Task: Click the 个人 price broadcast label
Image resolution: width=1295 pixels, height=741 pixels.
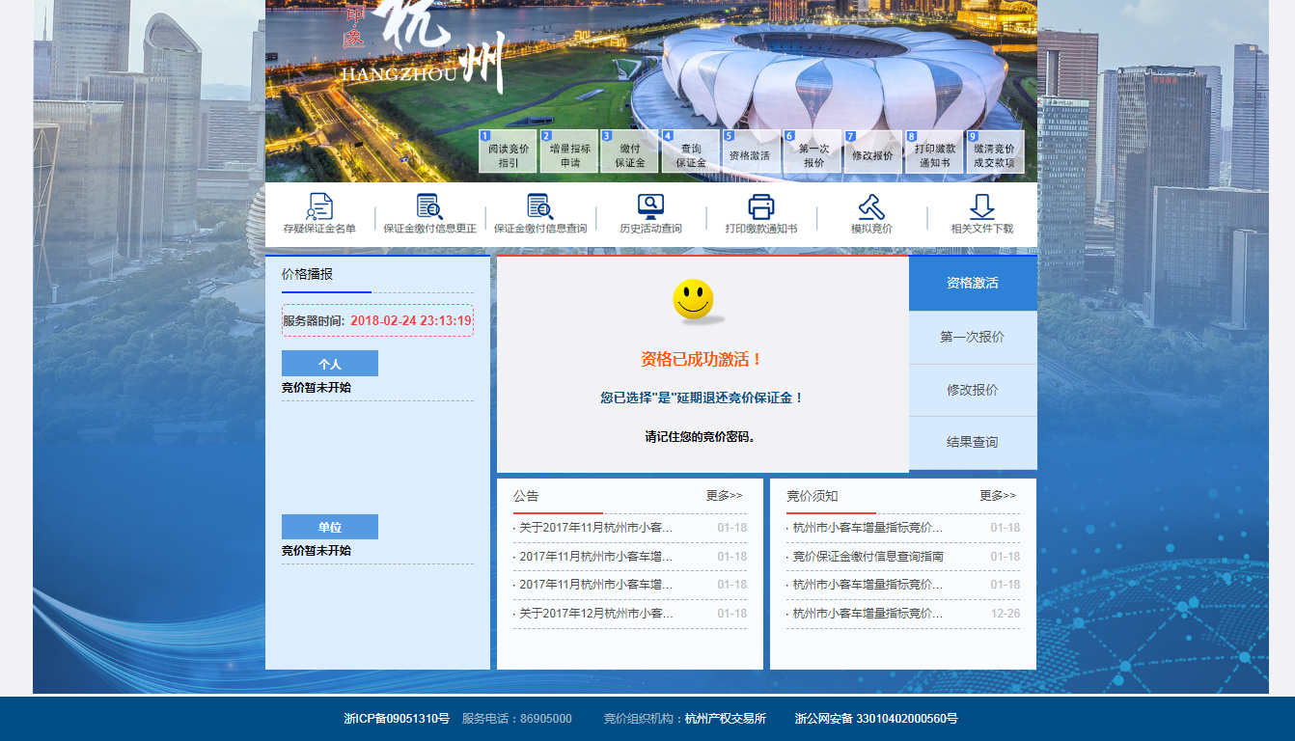Action: [330, 364]
